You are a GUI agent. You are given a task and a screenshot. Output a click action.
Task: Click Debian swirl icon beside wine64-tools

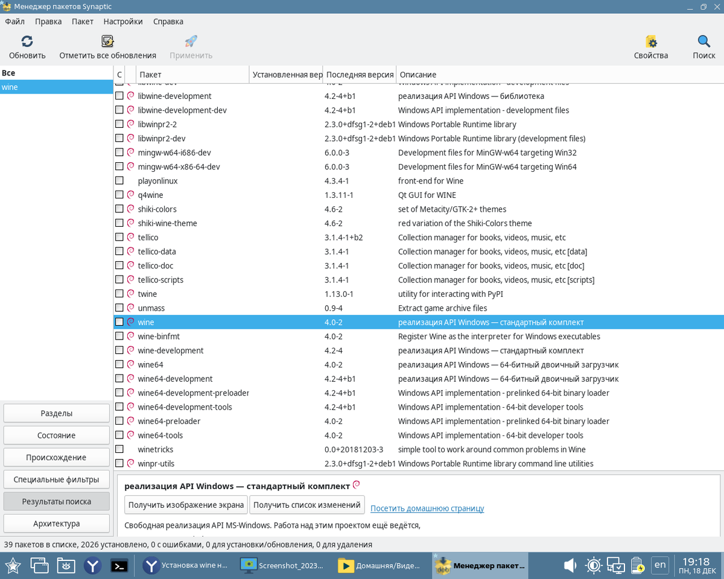pyautogui.click(x=130, y=435)
